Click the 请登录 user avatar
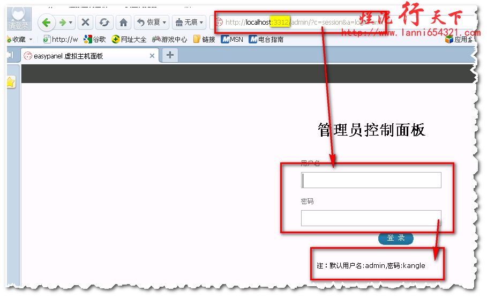Image resolution: width=487 pixels, height=298 pixels. click(19, 18)
